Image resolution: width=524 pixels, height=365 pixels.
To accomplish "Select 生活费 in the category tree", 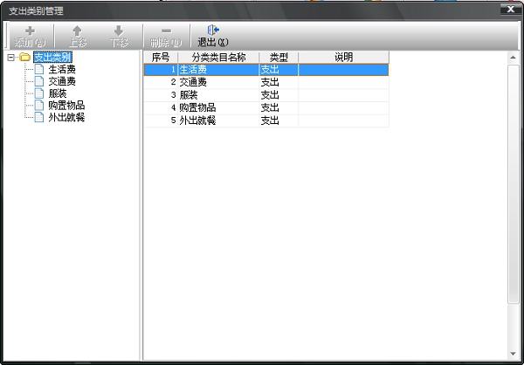I will coord(62,70).
